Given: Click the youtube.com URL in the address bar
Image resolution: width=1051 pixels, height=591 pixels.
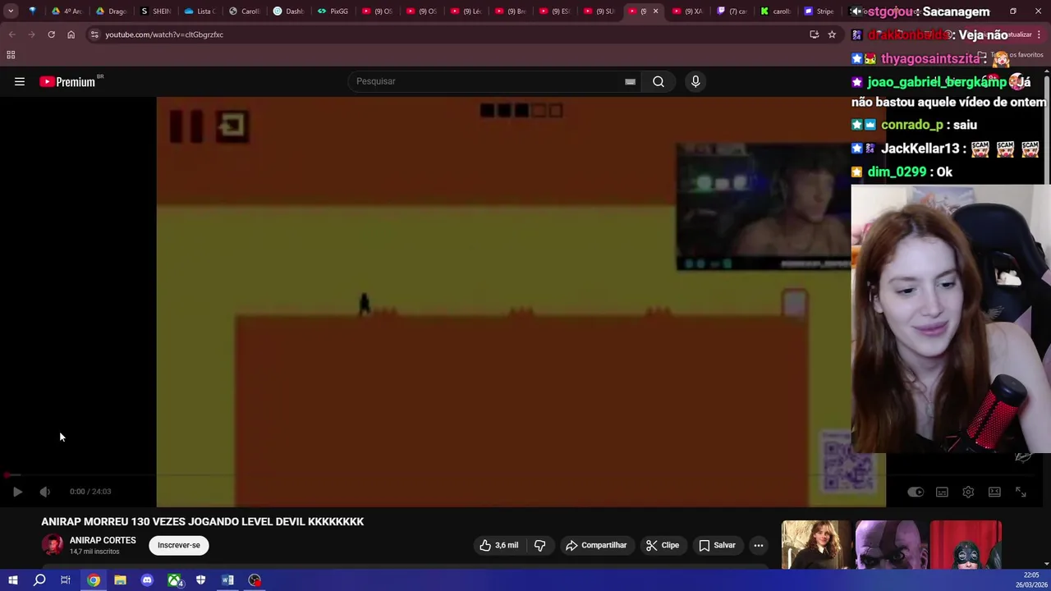Looking at the screenshot, I should 164,34.
